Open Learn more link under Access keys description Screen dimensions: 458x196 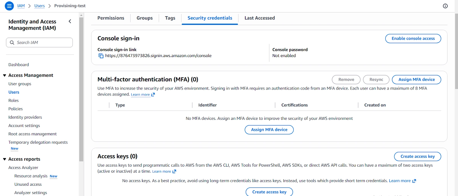click(x=161, y=171)
